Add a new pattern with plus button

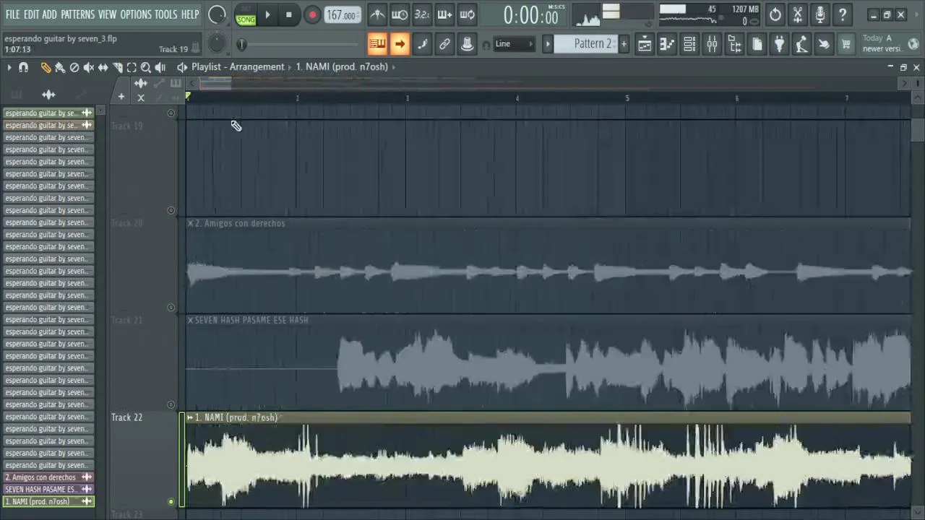click(x=624, y=44)
